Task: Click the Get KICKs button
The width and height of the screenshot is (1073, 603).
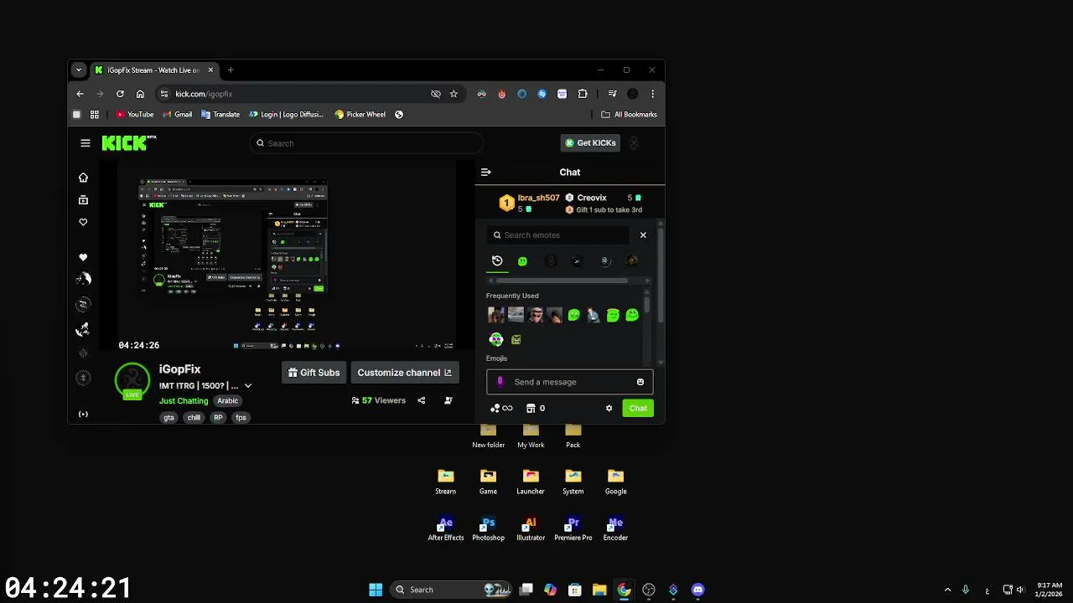Action: pos(591,143)
